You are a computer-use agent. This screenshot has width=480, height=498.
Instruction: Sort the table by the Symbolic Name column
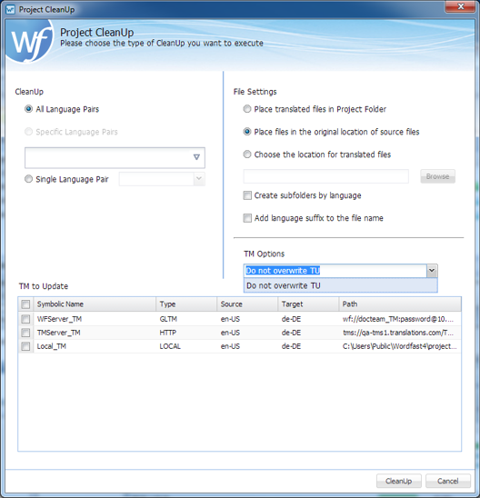[x=95, y=304]
